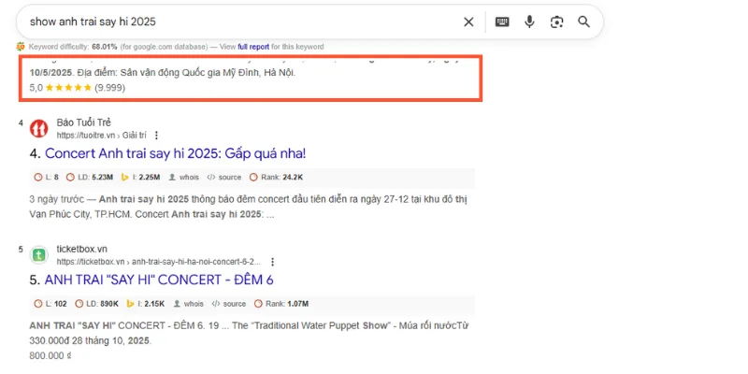This screenshot has height=374, width=748.
Task: Start voice search with microphone icon
Action: [529, 22]
